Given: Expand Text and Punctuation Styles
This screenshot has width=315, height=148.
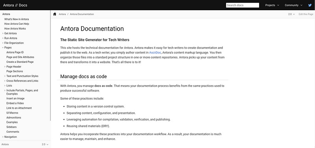Looking at the screenshot, I should (5, 76).
